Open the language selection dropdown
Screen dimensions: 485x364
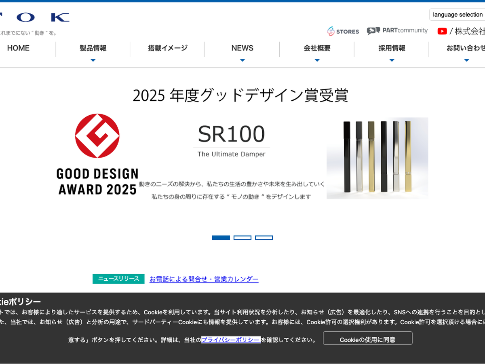[458, 15]
